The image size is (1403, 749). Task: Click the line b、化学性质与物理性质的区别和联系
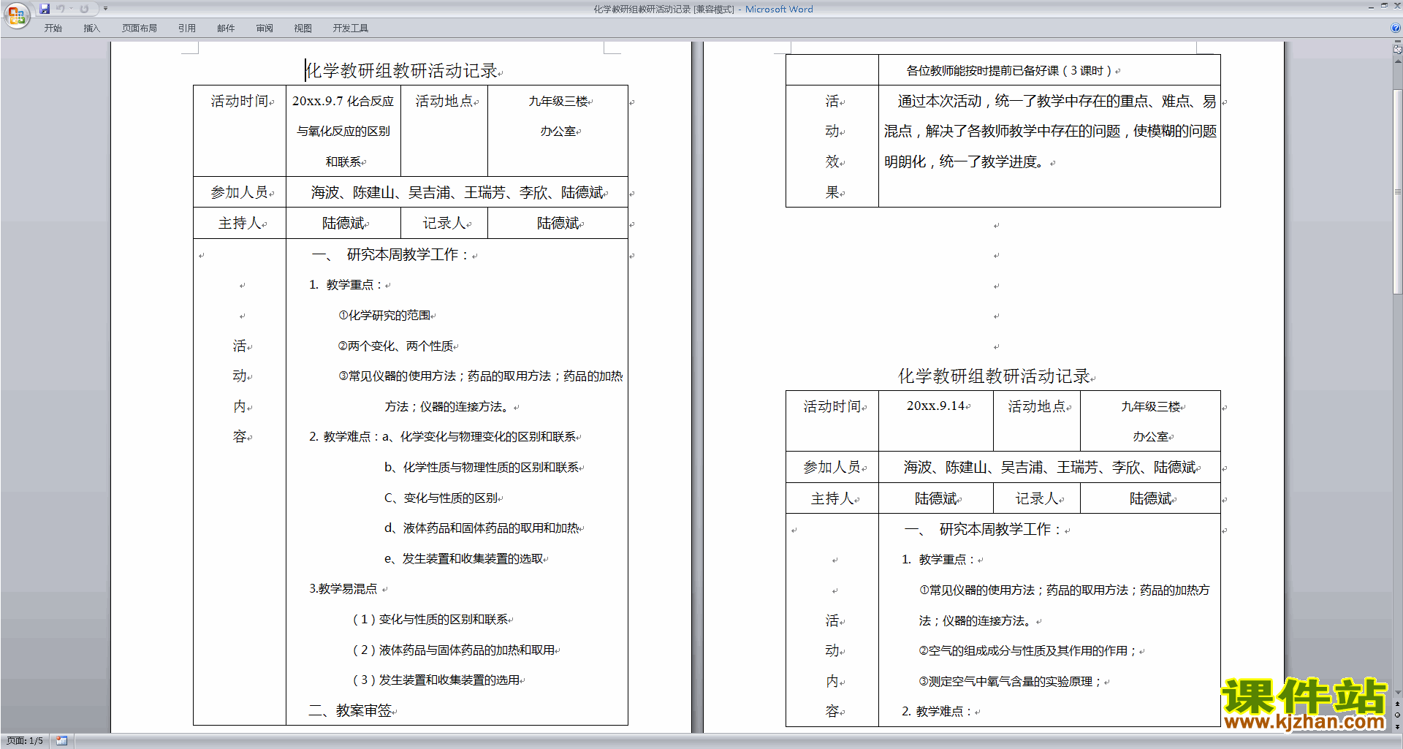pos(482,467)
